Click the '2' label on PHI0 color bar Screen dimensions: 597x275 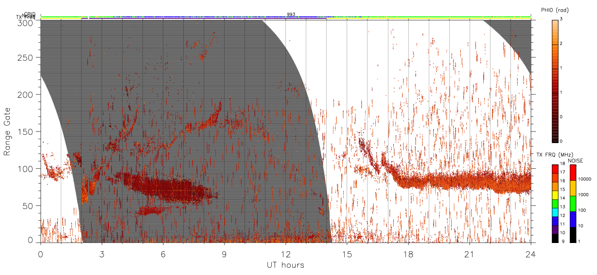pyautogui.click(x=562, y=44)
